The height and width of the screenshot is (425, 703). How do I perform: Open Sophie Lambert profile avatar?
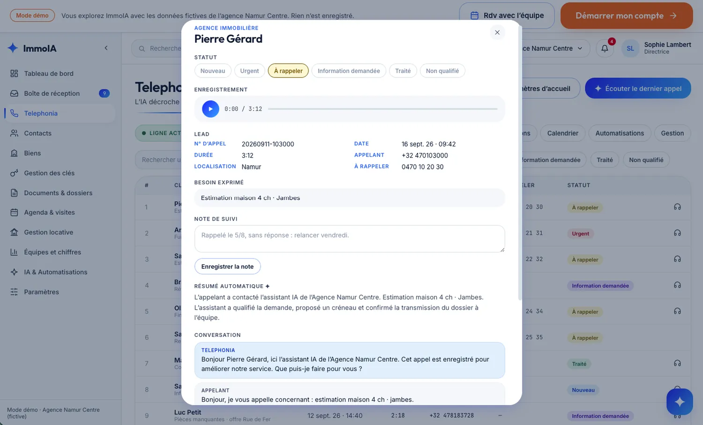pos(630,48)
